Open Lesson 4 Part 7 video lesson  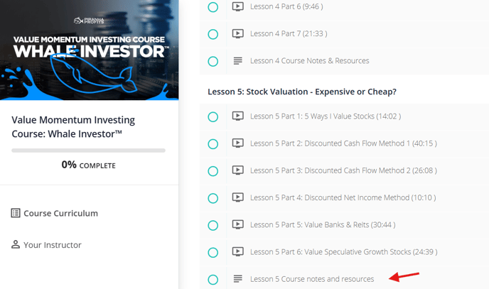[289, 33]
